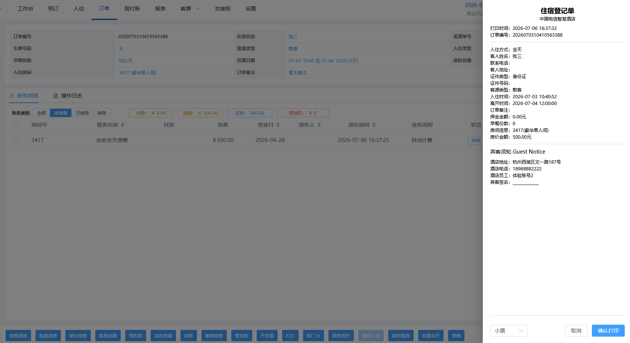Check the row checkbox for room 3417

point(16,140)
